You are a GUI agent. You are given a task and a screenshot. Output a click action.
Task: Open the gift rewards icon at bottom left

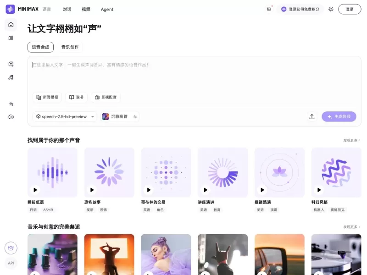pyautogui.click(x=11, y=247)
